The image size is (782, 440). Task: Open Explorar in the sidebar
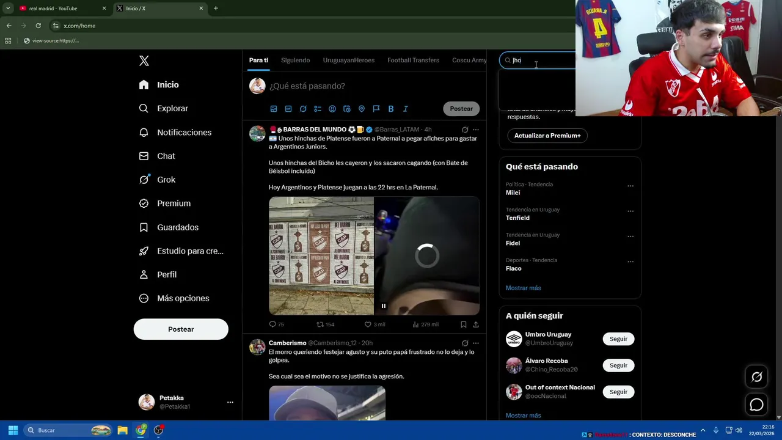click(x=163, y=108)
